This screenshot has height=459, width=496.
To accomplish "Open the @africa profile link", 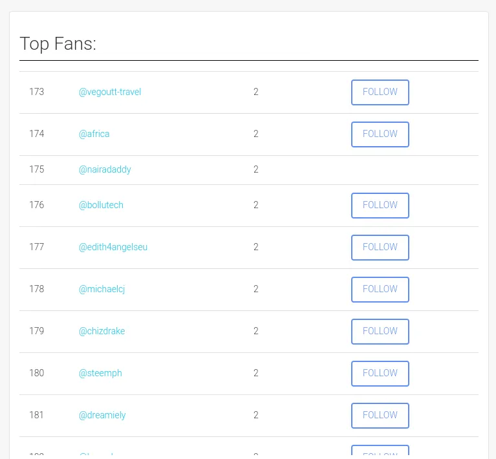I will [x=94, y=134].
